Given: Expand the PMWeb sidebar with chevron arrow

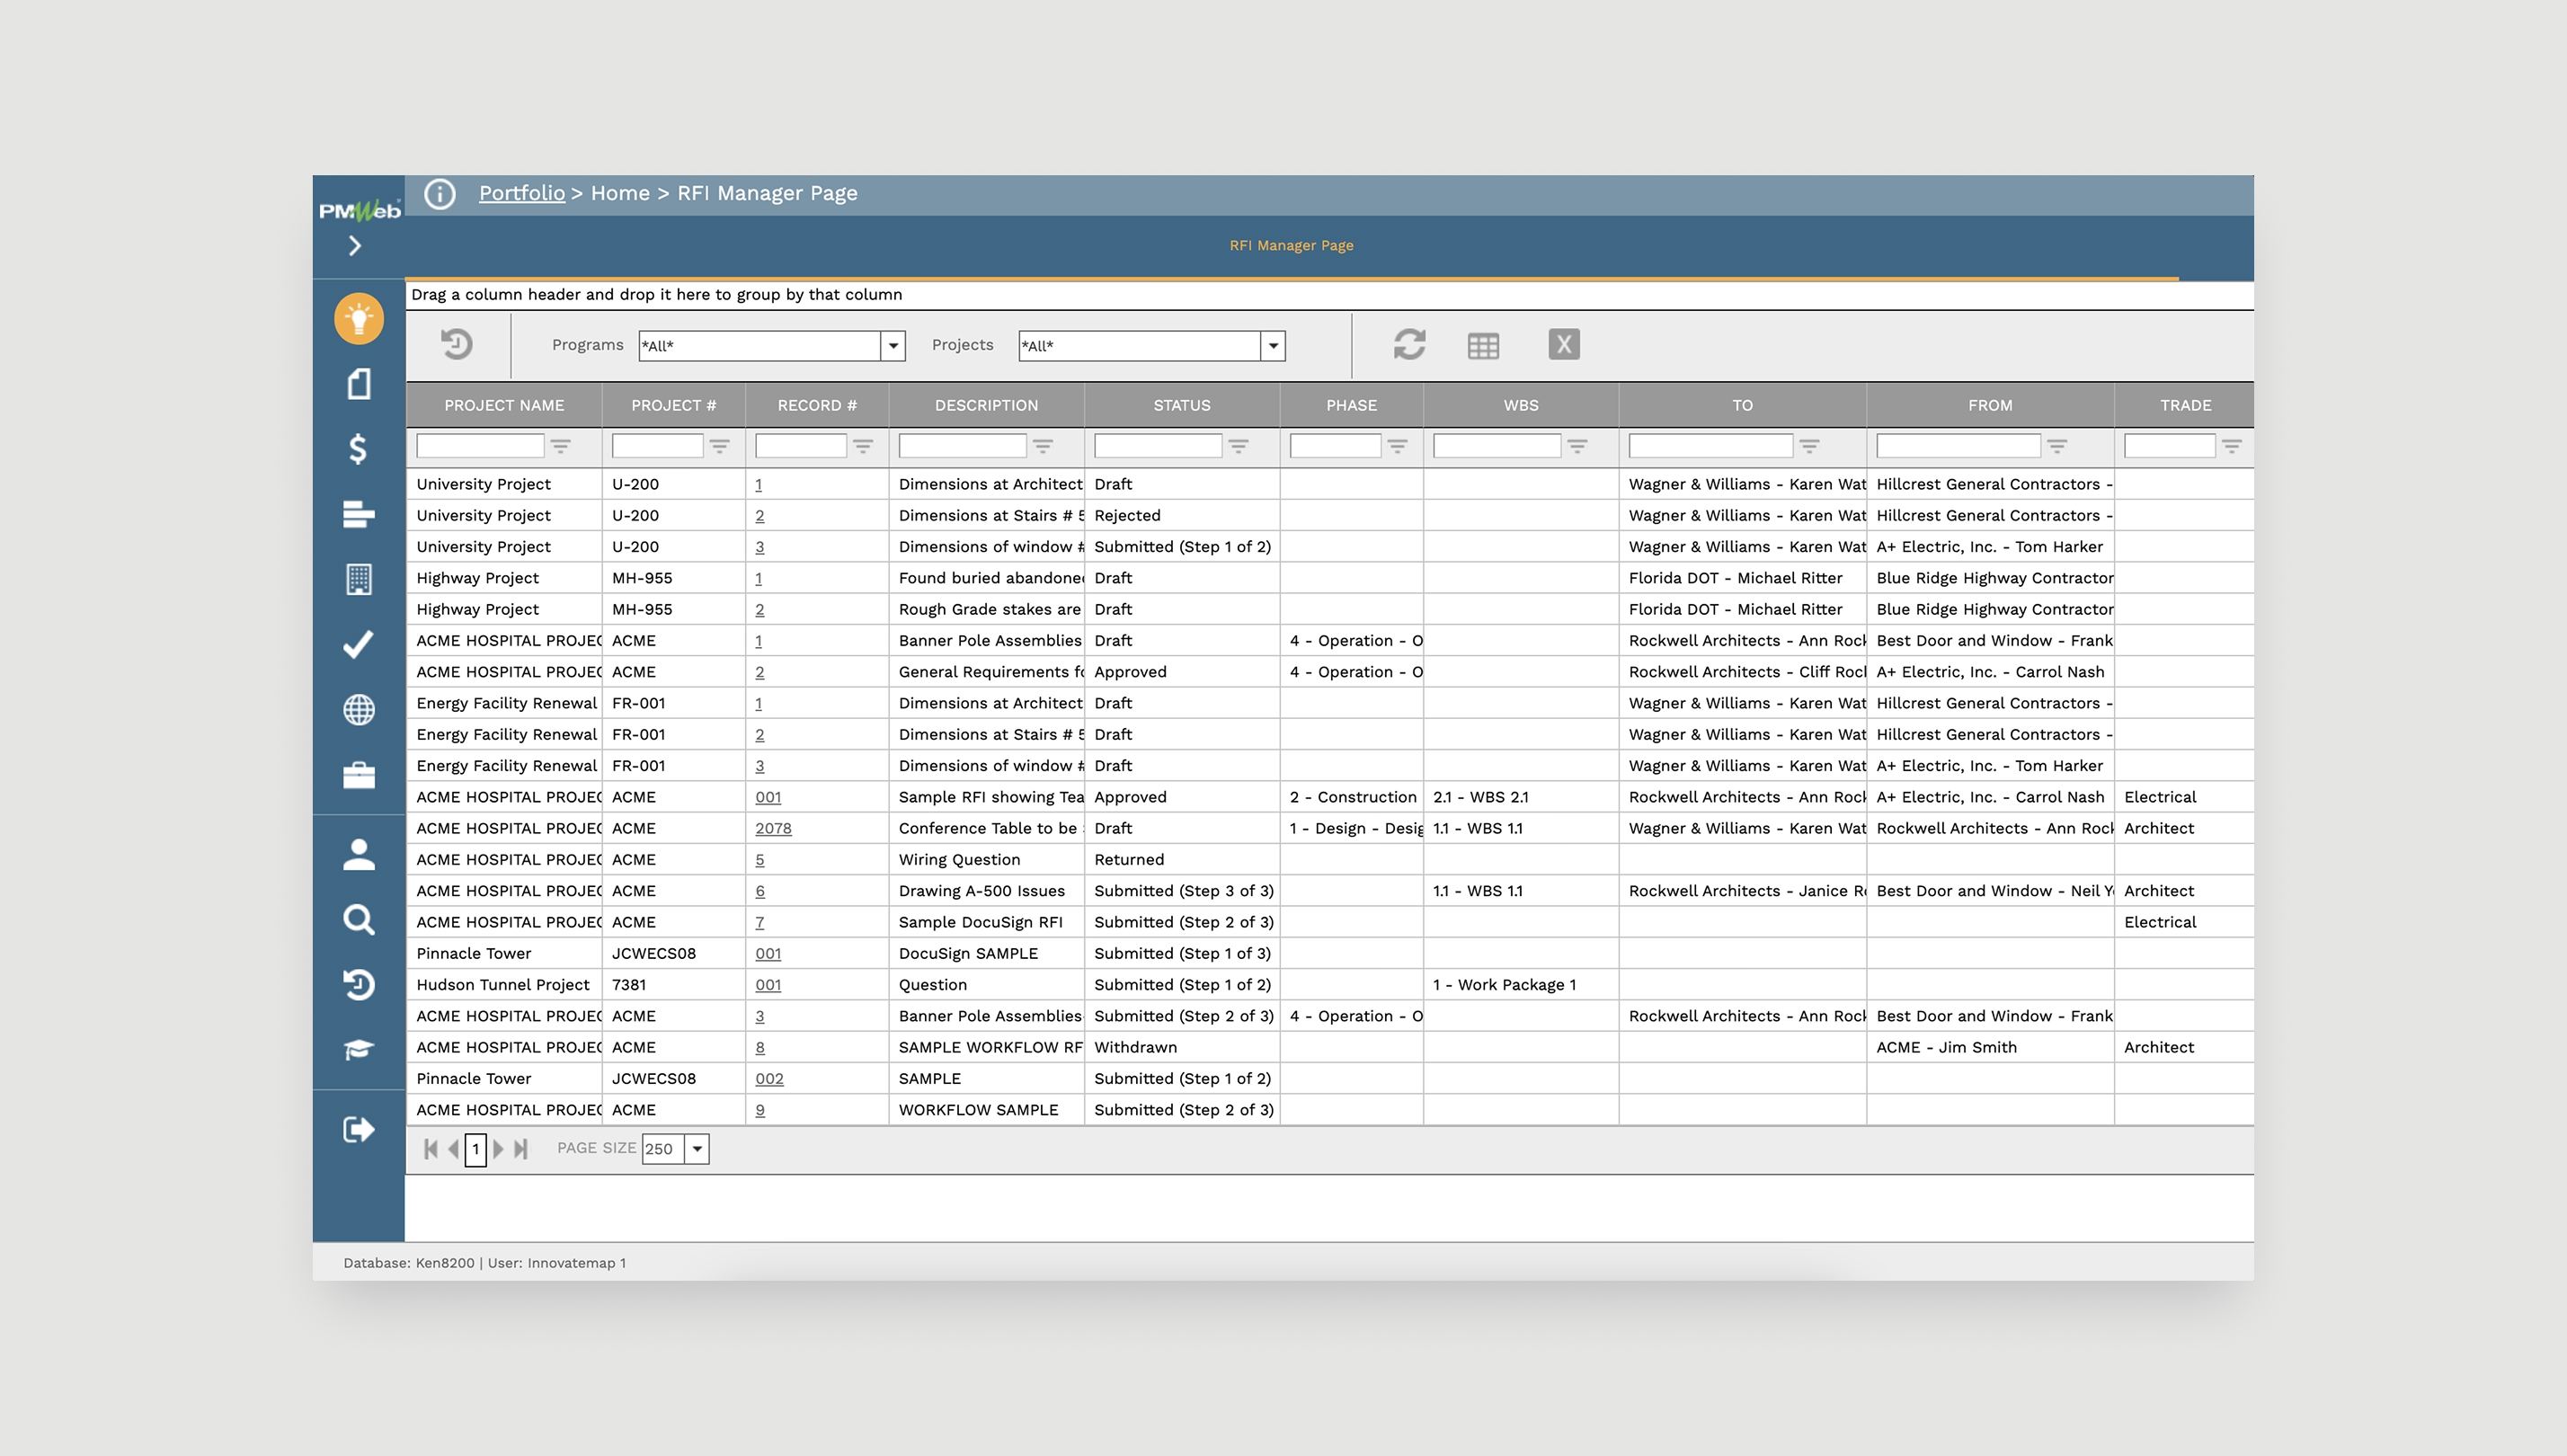Looking at the screenshot, I should (355, 246).
